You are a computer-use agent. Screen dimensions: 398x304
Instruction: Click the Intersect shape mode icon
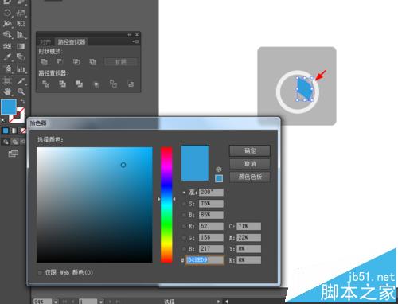tap(76, 62)
